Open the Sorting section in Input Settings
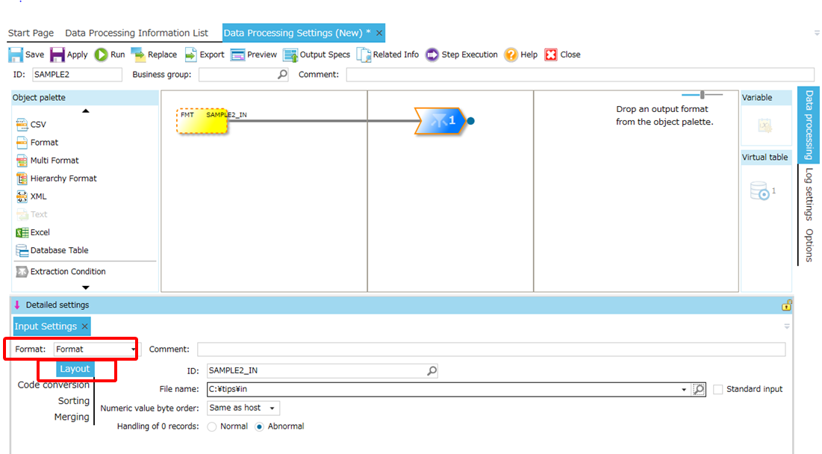 (73, 401)
